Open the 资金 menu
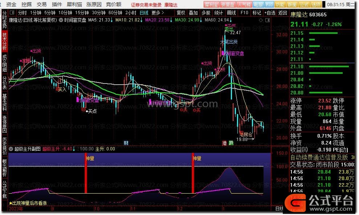 (x=11, y=4)
